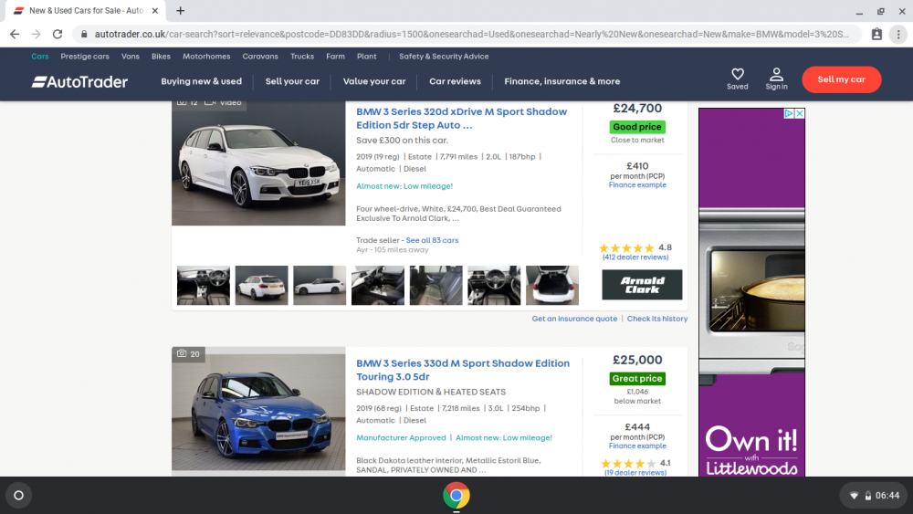
Task: Click the Almost new: Low mileage! text on white BMW
Action: point(404,186)
